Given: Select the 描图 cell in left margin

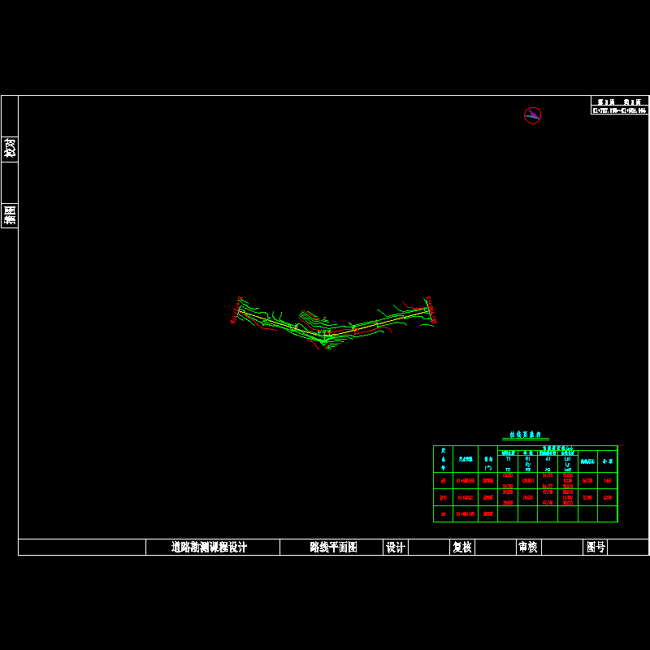Looking at the screenshot, I should (10, 215).
